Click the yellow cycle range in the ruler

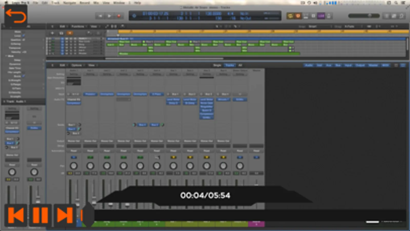coord(264,31)
